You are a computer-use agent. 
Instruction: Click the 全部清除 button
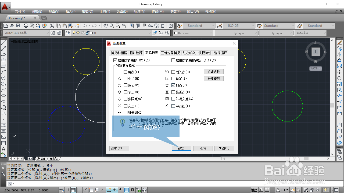(214, 79)
